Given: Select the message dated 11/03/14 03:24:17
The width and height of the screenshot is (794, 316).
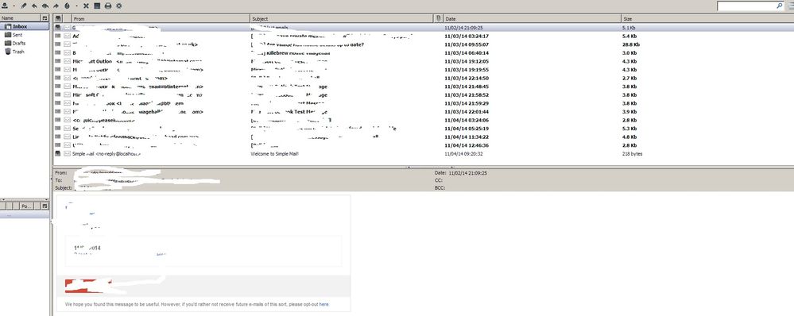Looking at the screenshot, I should [x=424, y=36].
